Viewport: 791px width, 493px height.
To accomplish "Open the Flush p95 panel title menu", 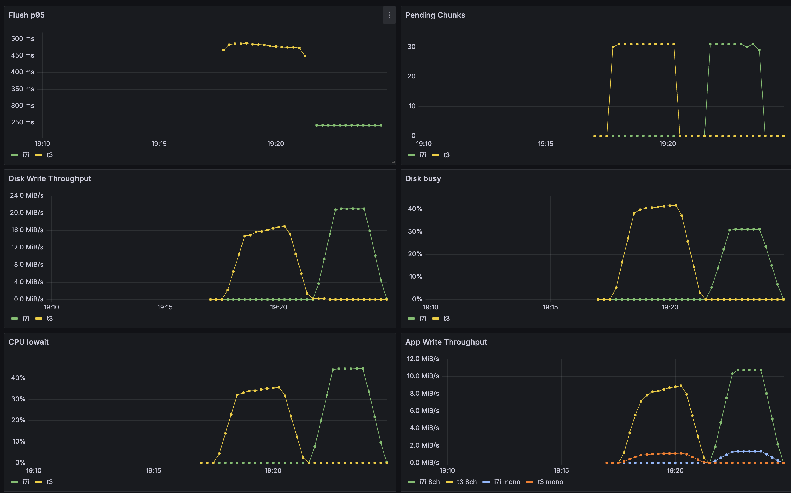I will 27,15.
